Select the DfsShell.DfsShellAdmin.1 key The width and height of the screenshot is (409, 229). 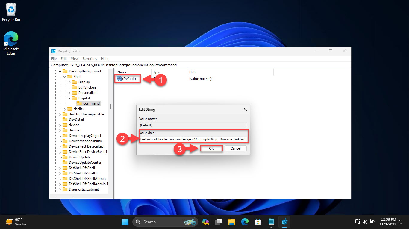pyautogui.click(x=88, y=184)
